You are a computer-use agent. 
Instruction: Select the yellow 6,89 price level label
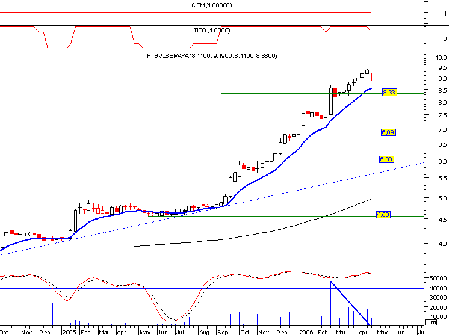point(388,132)
